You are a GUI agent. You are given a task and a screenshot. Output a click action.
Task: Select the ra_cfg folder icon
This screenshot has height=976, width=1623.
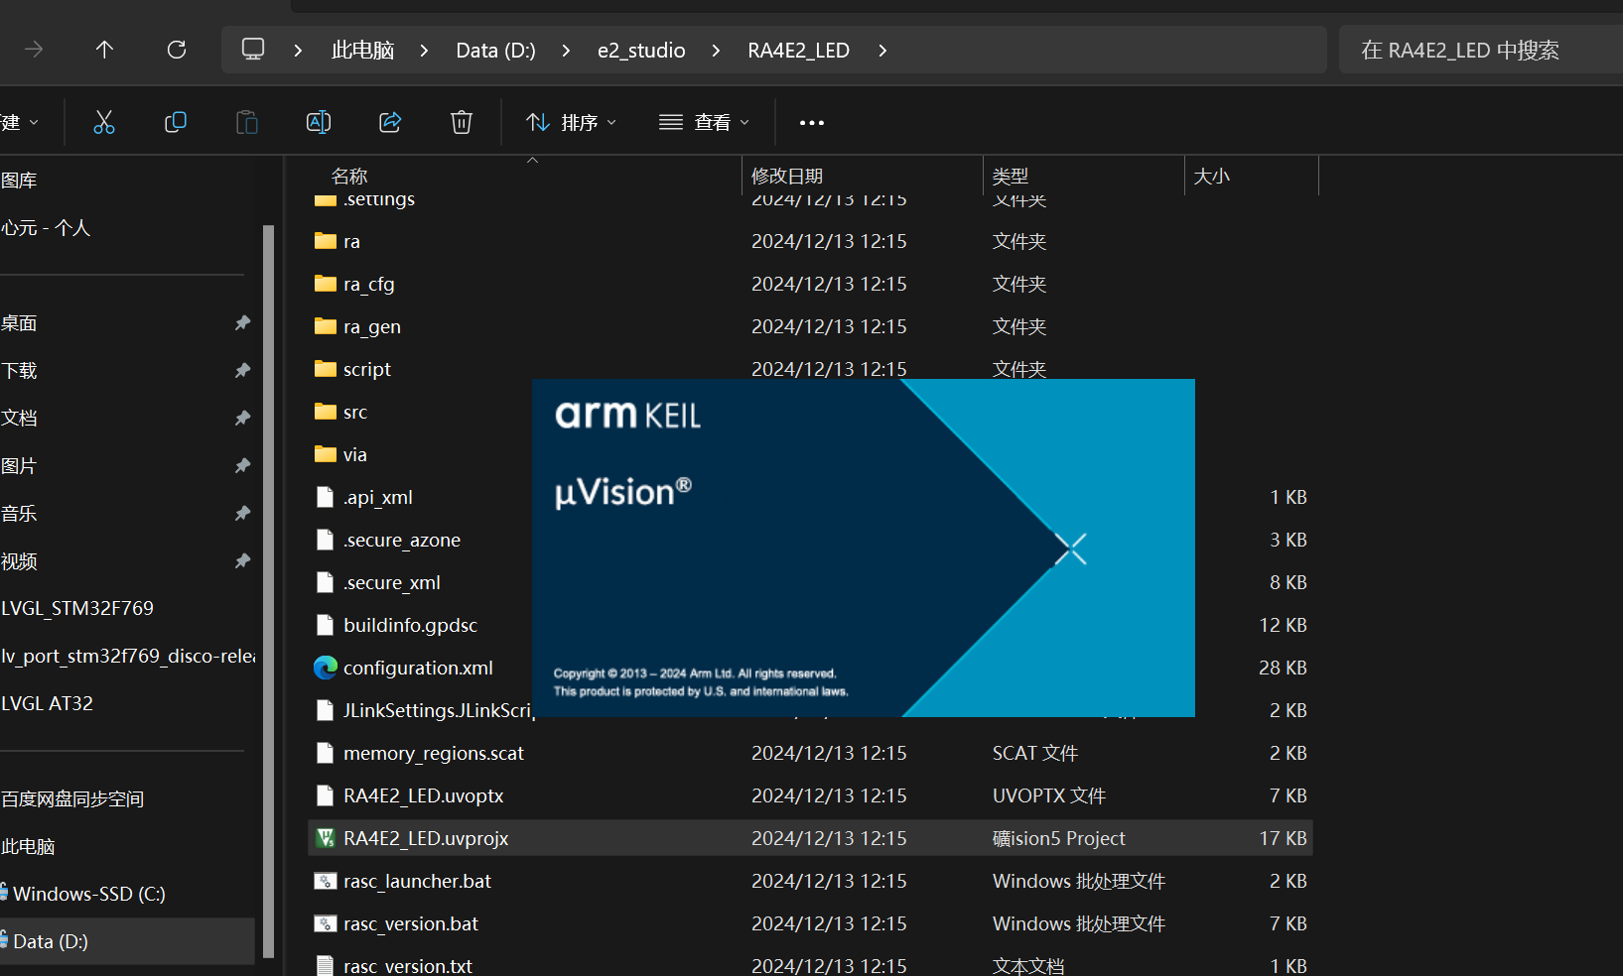326,284
